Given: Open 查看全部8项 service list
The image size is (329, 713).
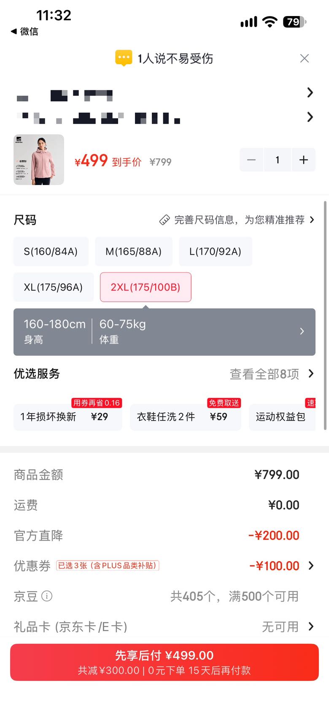Looking at the screenshot, I should pos(272,374).
